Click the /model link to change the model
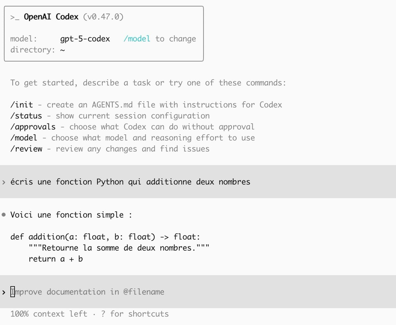Screen dimensions: 396x325 137,39
